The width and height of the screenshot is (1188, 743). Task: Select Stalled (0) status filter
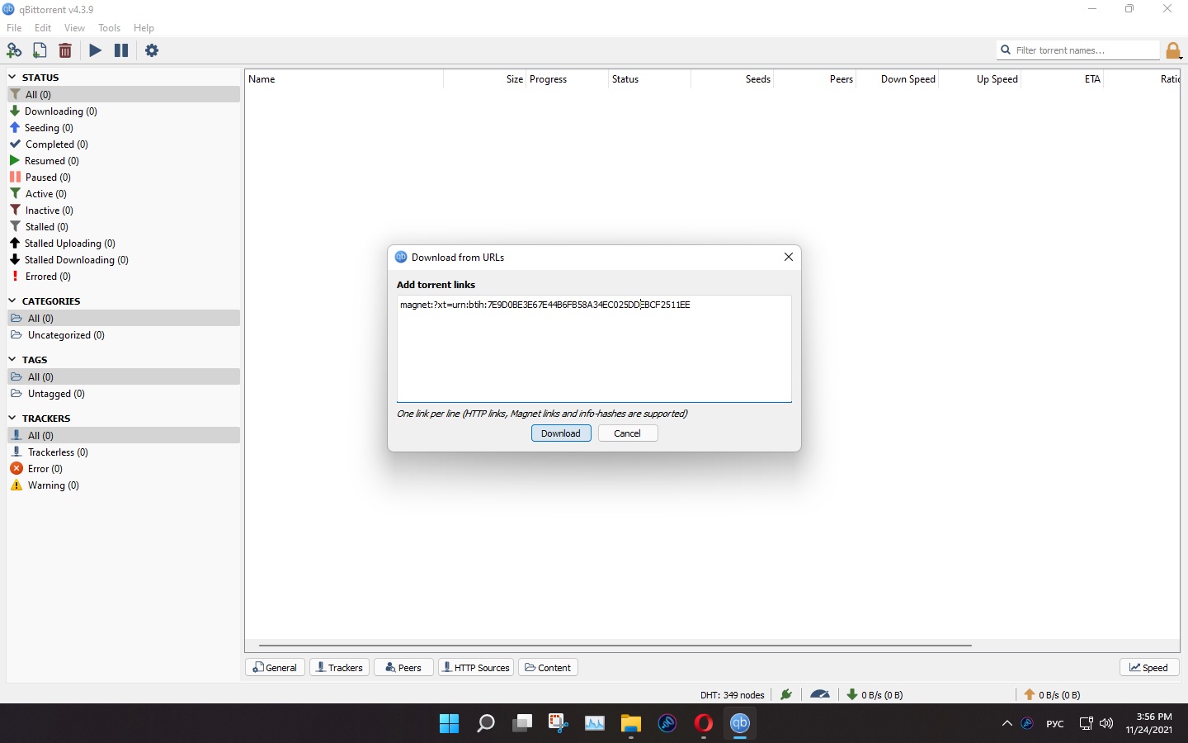124,226
